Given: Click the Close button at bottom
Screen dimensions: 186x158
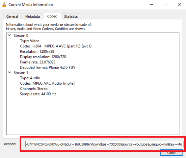Looking at the screenshot, I should point(171,153).
